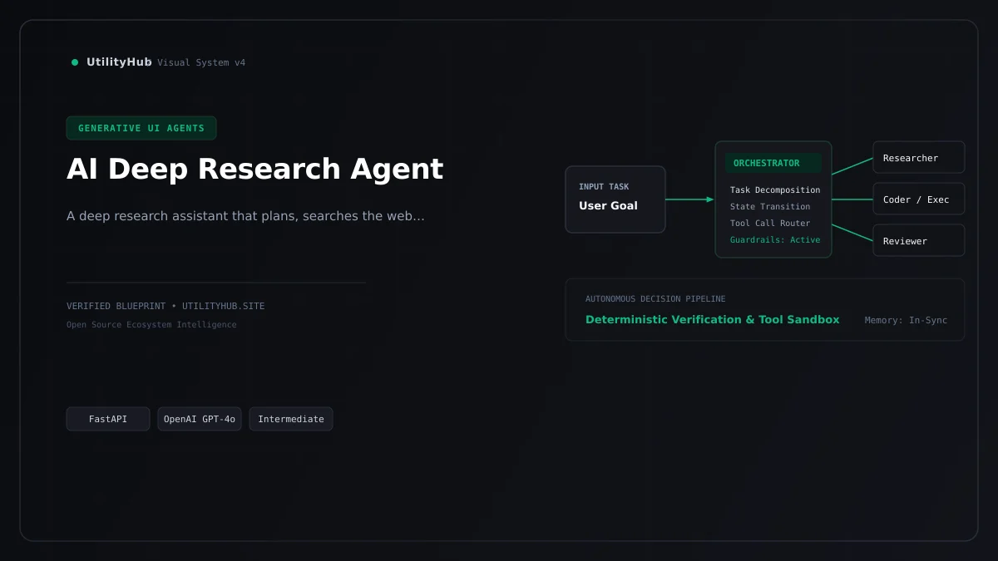Select the Coder / Exec agent node

tap(919, 199)
